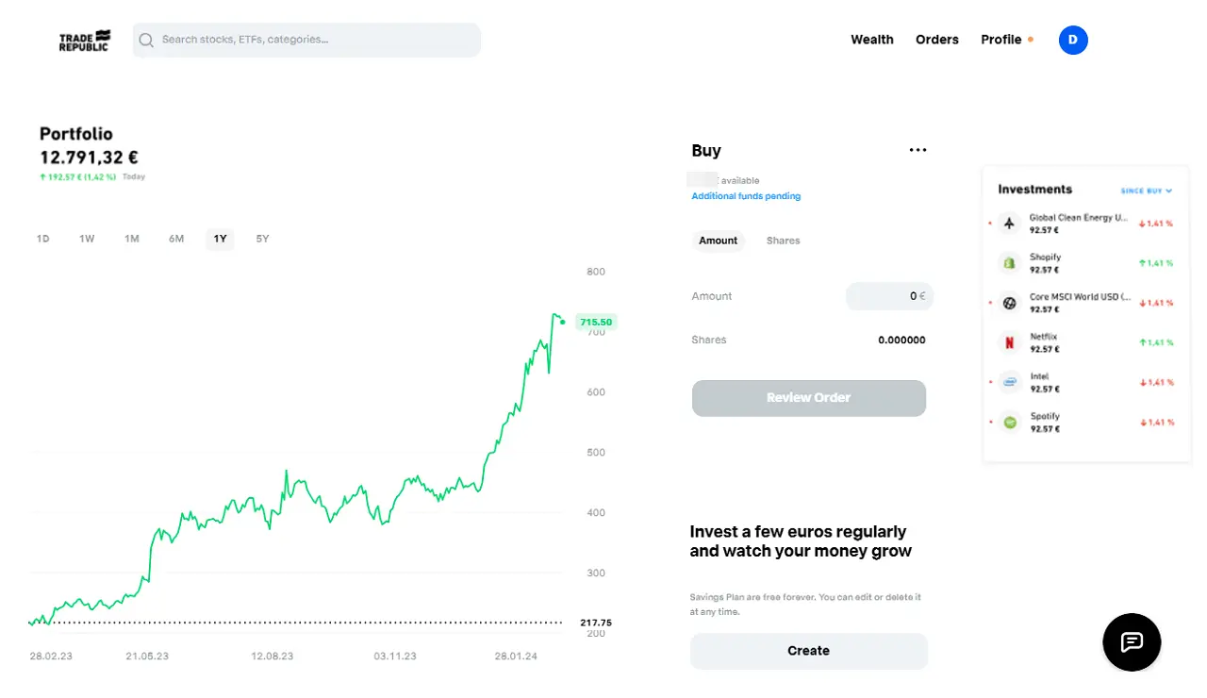Click the Core MSCI World icon

(1010, 303)
